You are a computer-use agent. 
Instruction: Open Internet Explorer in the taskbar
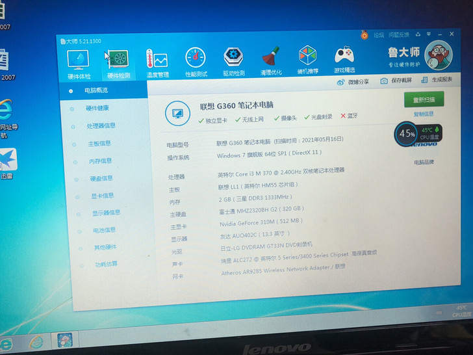coord(36,342)
